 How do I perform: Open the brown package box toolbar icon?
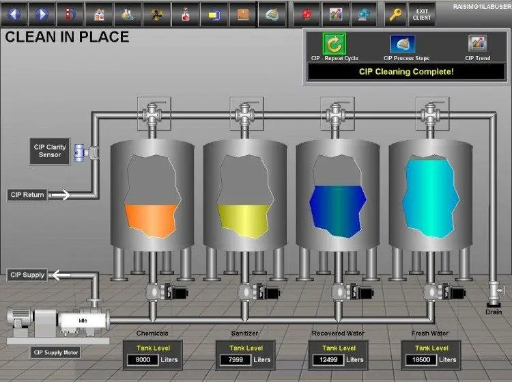point(243,14)
